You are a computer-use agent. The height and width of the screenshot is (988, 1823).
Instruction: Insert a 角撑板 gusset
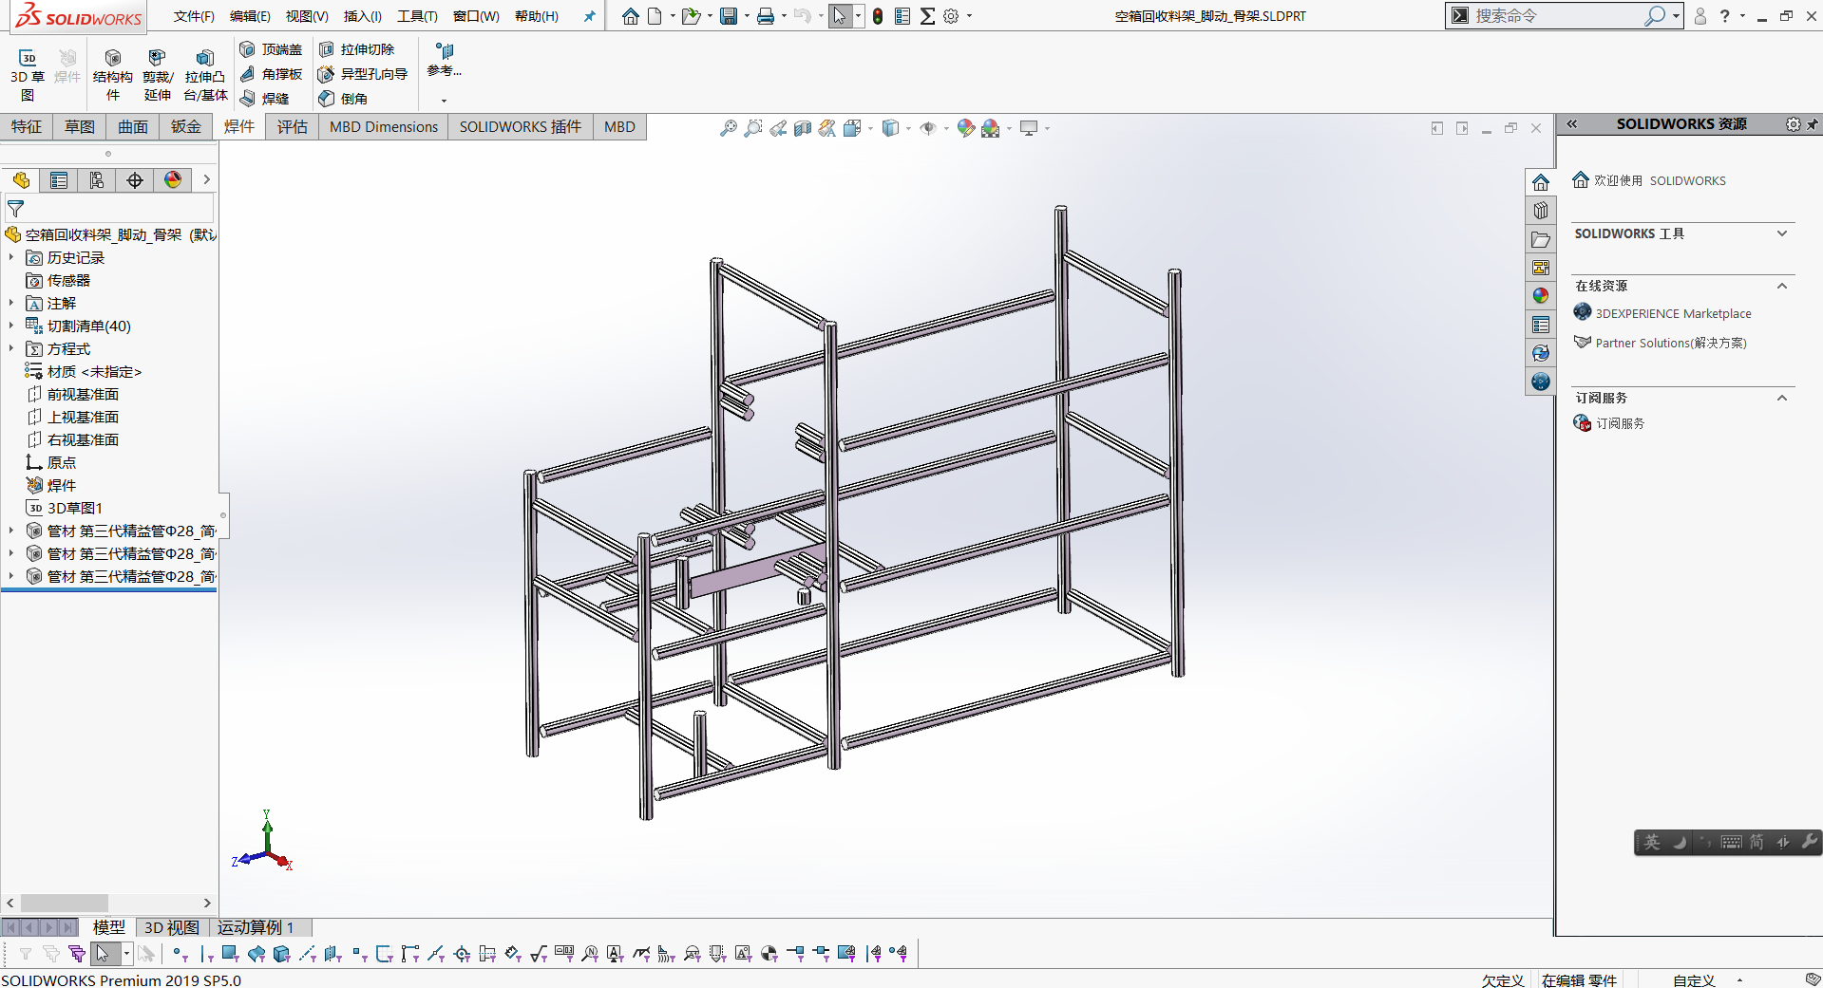point(271,74)
